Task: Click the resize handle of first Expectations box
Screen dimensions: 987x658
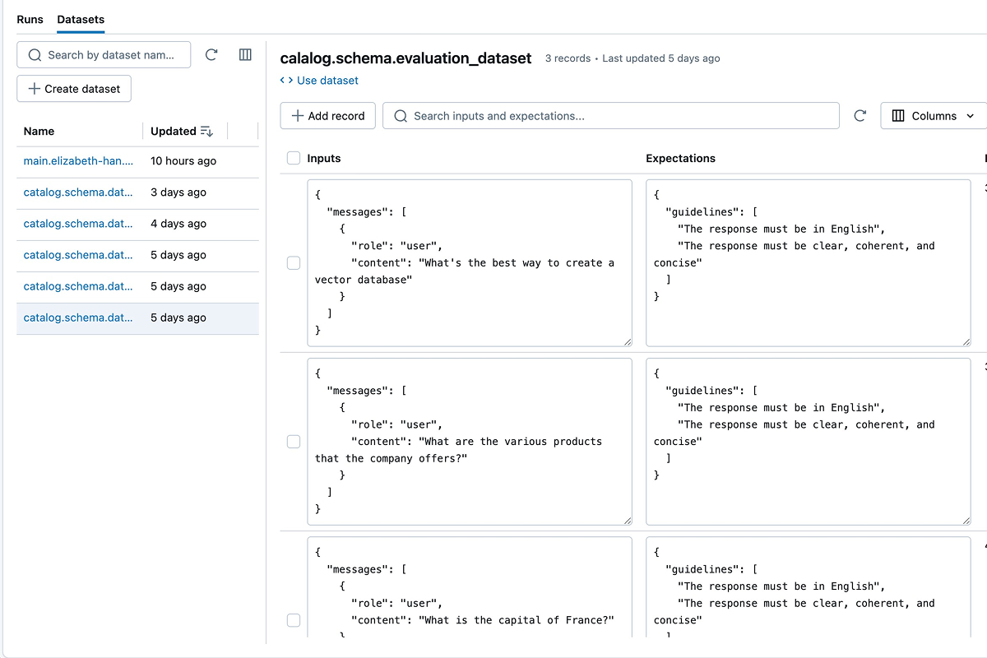Action: pyautogui.click(x=966, y=341)
